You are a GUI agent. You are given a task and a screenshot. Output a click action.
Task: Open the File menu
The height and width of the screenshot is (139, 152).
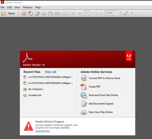pyautogui.click(x=3, y=7)
